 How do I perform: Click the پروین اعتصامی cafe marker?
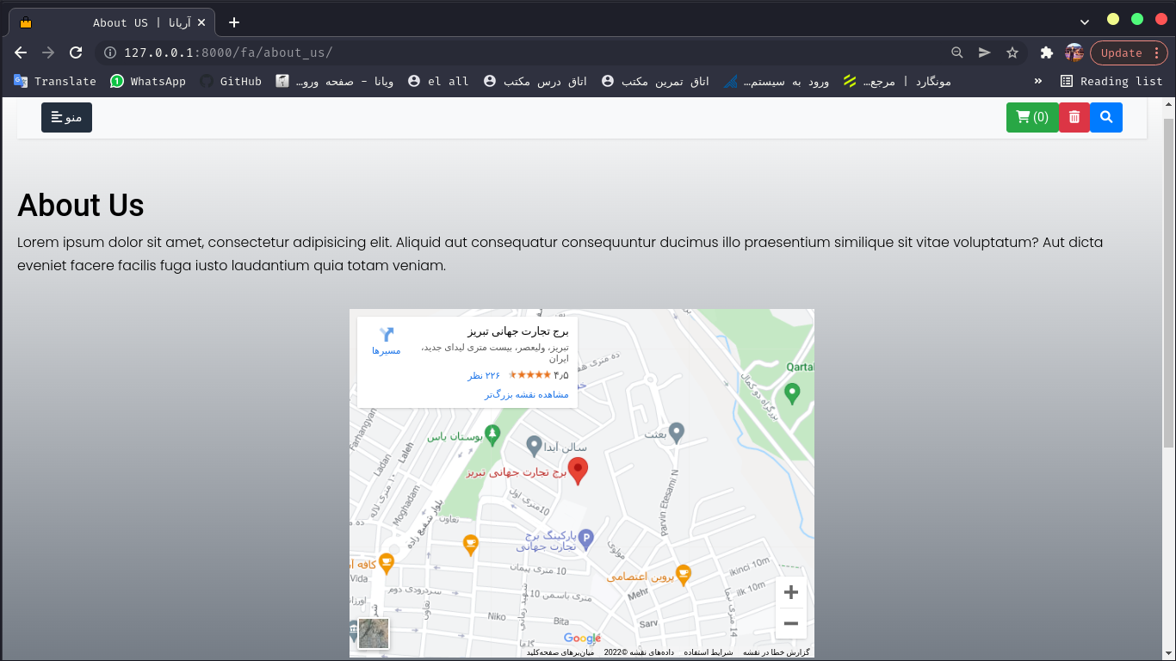(x=684, y=574)
